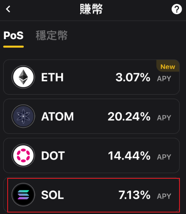Click the ATOM ticker label

coord(57,117)
